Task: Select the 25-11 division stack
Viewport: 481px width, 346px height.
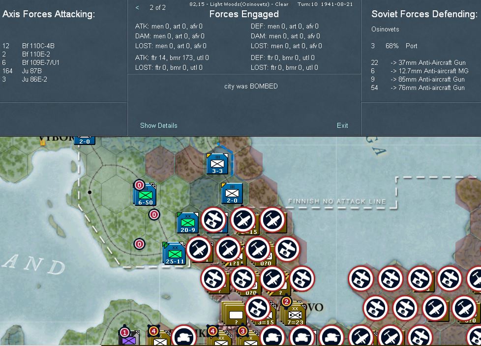Action: point(174,253)
